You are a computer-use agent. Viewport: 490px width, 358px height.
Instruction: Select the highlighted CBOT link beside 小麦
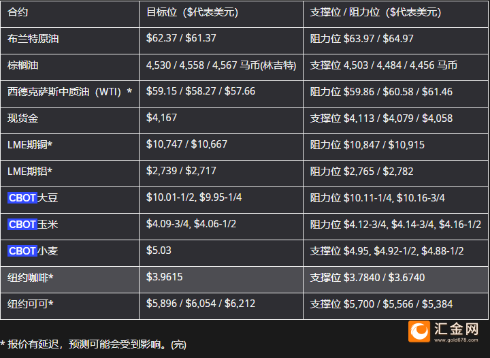click(22, 250)
